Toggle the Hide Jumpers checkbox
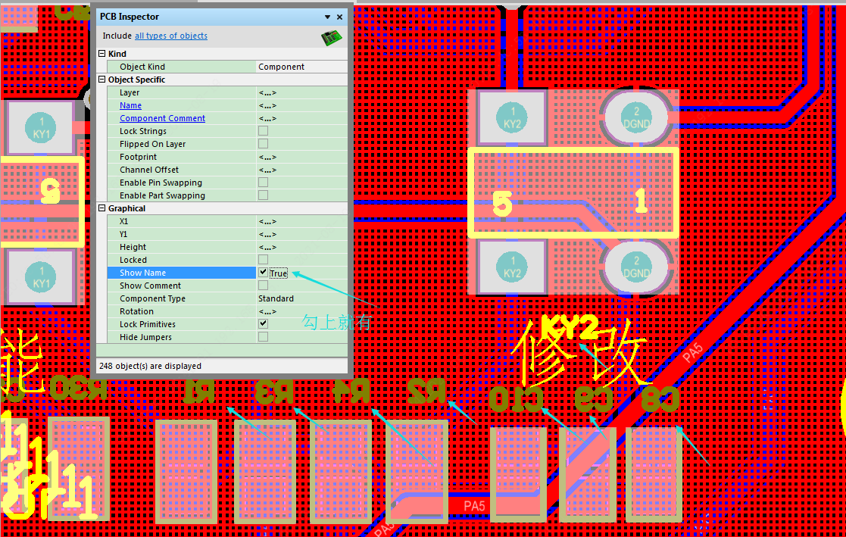 263,337
